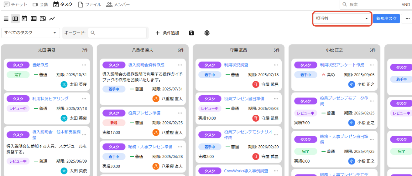Click the 新規タスク button
This screenshot has height=176, width=412.
(x=386, y=18)
